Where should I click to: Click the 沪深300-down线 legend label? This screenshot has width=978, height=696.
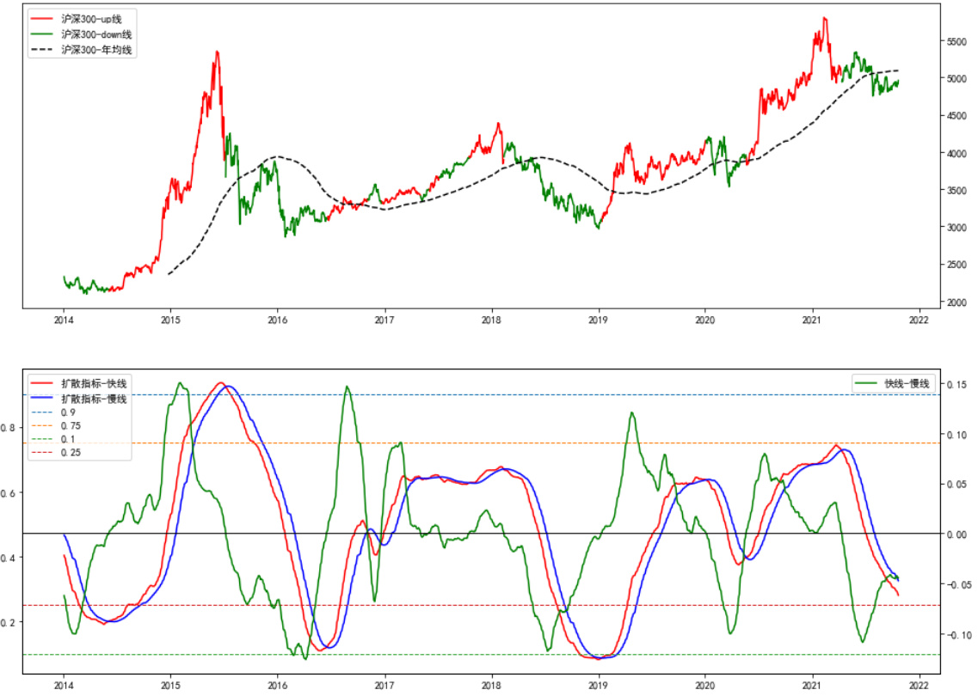[96, 34]
